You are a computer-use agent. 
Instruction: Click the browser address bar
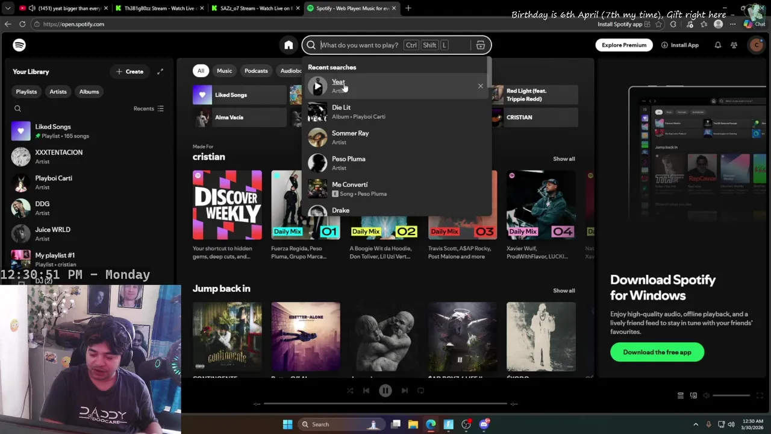tap(313, 24)
